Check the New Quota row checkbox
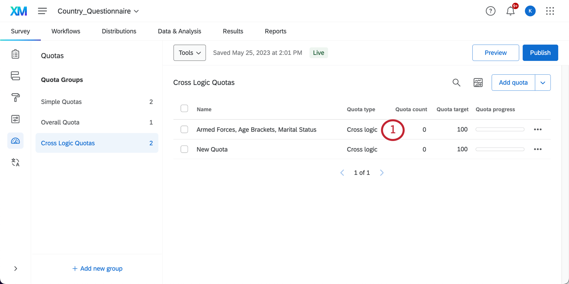This screenshot has height=284, width=569. coord(184,149)
